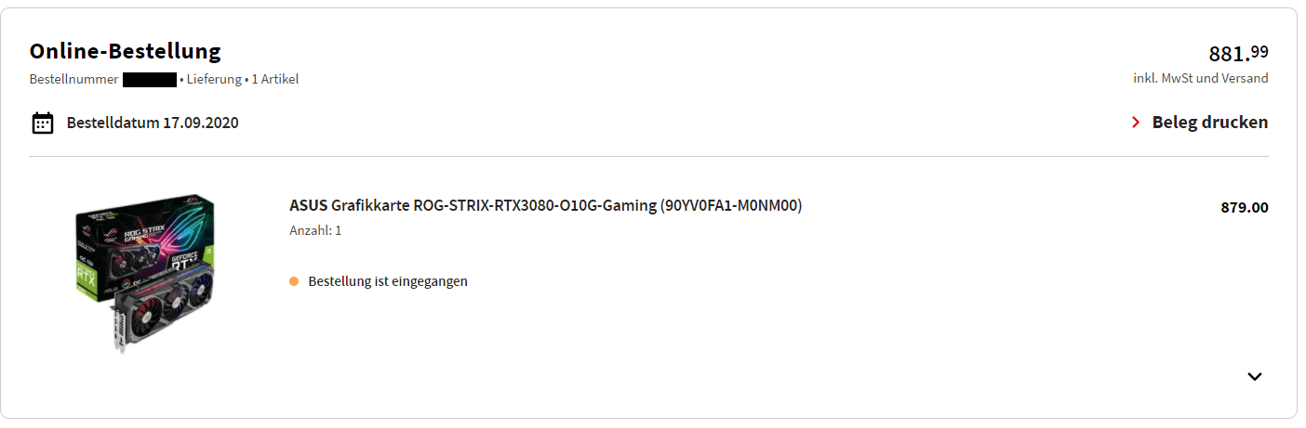
Task: Click the Bestellnummer label
Action: tap(73, 80)
